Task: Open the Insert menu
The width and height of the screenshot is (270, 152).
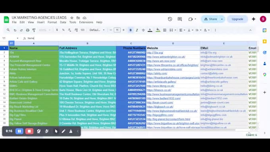Action: click(40, 22)
